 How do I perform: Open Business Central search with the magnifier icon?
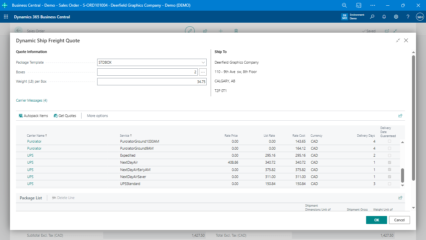point(372,17)
